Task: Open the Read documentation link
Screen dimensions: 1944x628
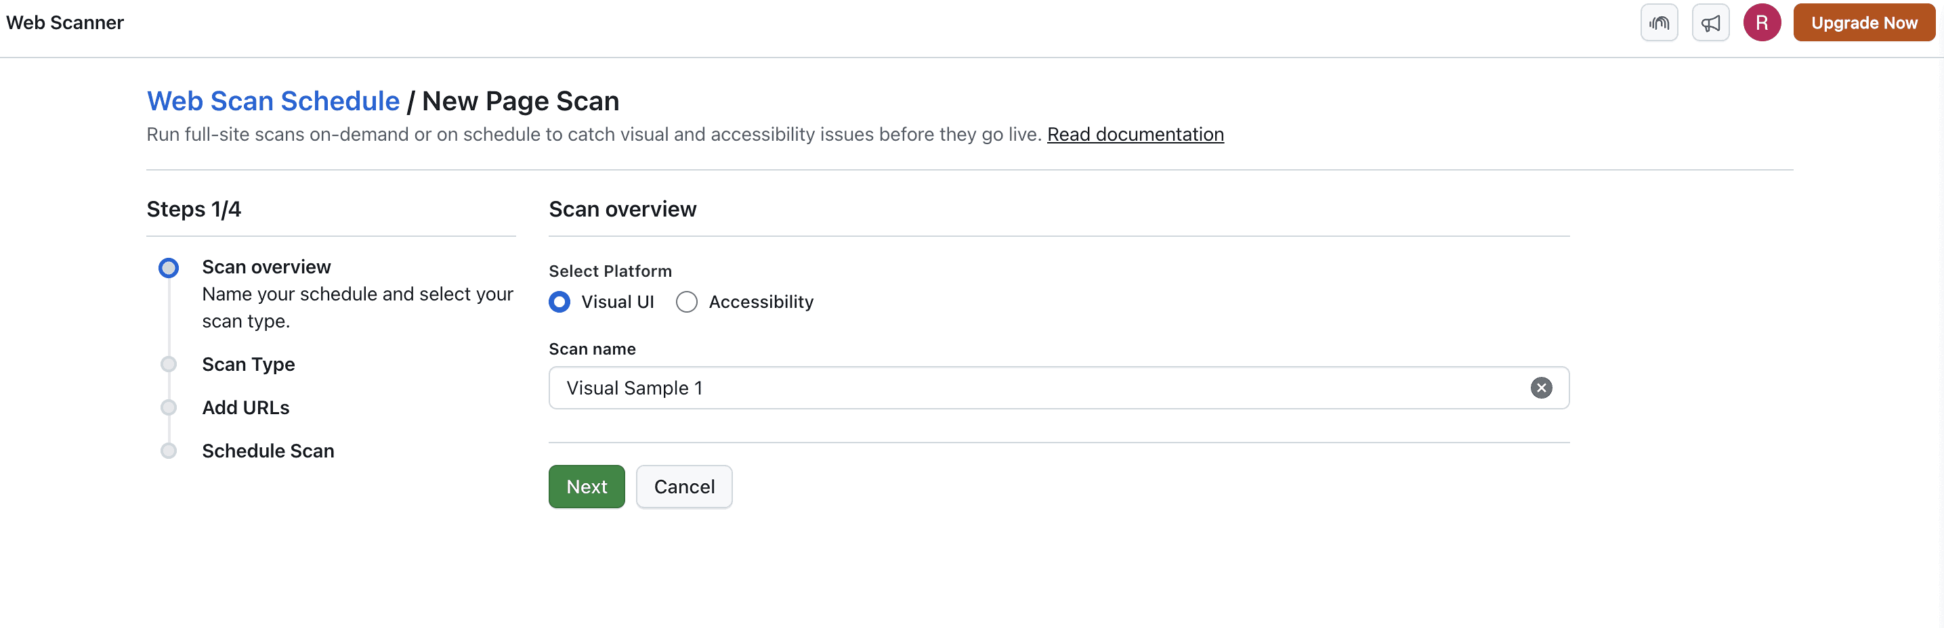Action: pos(1135,134)
